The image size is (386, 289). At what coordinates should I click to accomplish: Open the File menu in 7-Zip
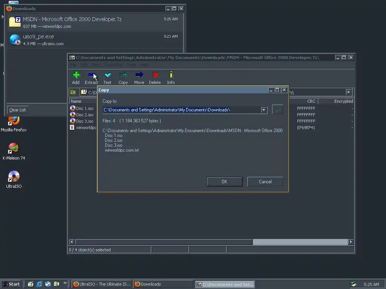point(74,65)
